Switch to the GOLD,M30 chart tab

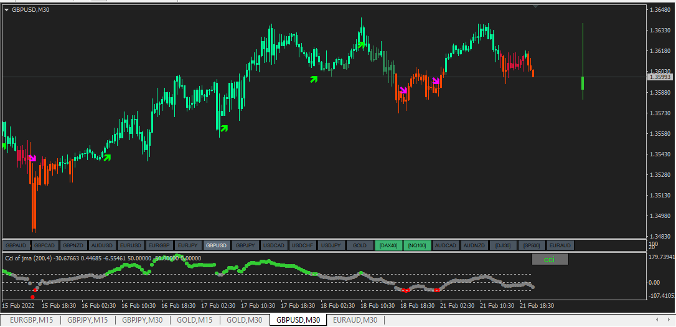point(245,320)
